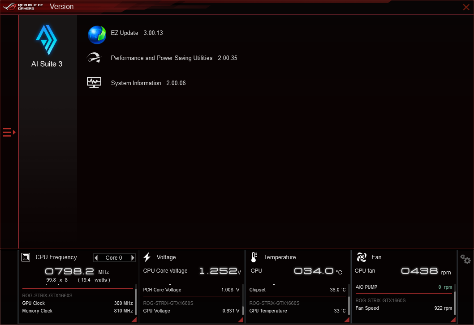
Task: Expand CPU Frequency panel red corner triangle
Action: click(x=134, y=320)
